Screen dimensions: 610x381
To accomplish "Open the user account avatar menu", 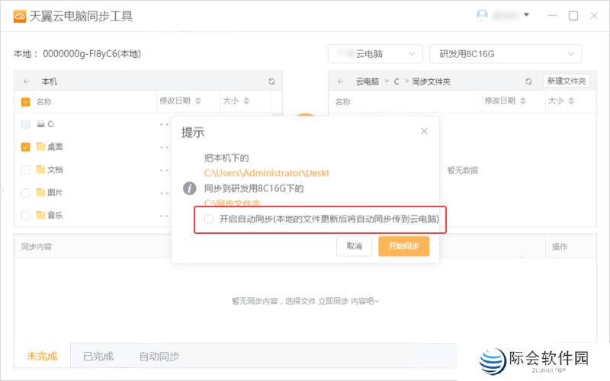I will coord(482,15).
